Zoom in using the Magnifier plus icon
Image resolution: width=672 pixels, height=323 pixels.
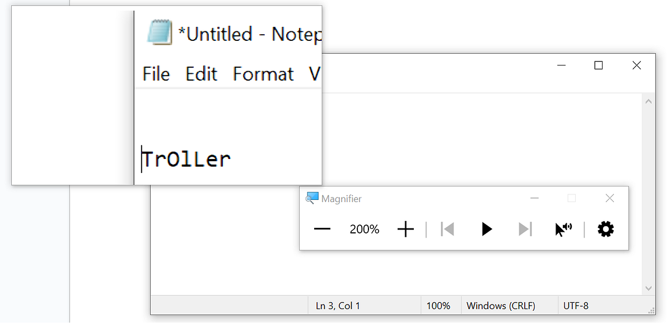click(x=405, y=229)
